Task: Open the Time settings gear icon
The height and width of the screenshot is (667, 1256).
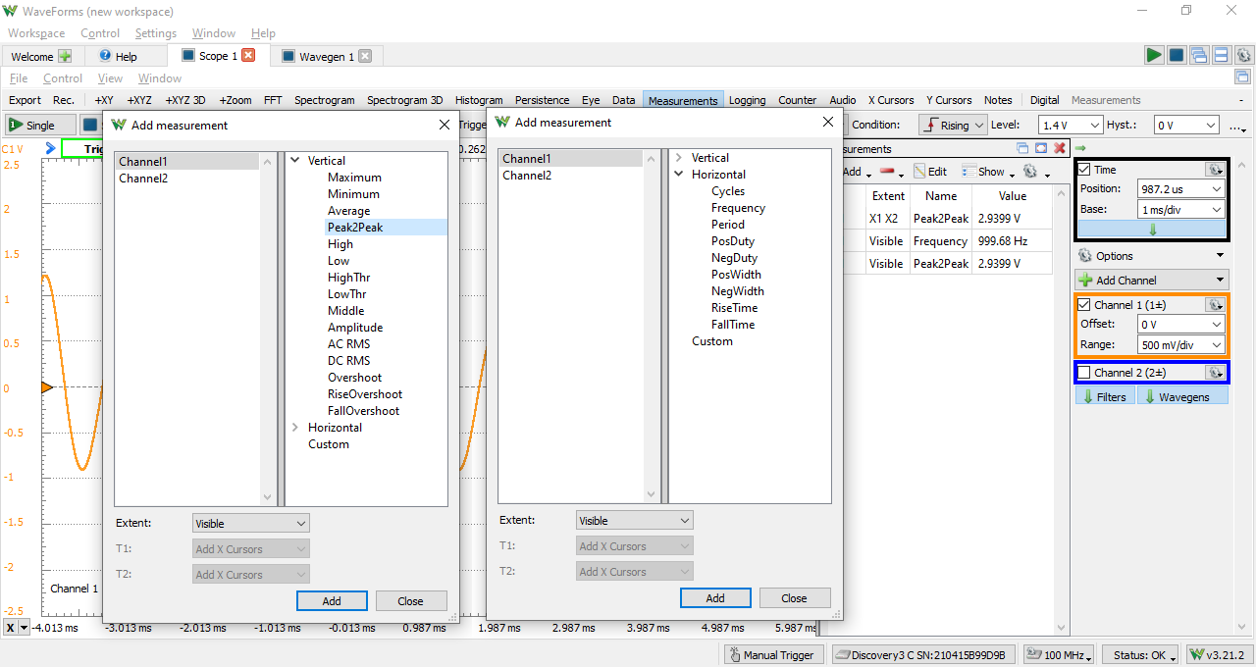Action: 1215,170
